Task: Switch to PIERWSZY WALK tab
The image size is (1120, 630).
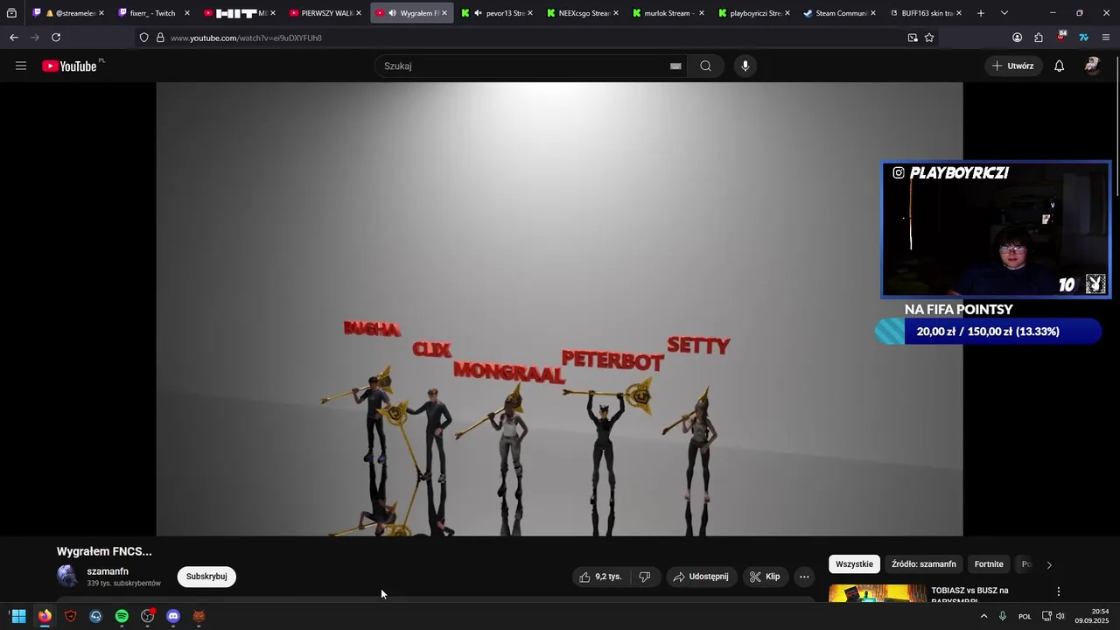Action: click(x=325, y=13)
